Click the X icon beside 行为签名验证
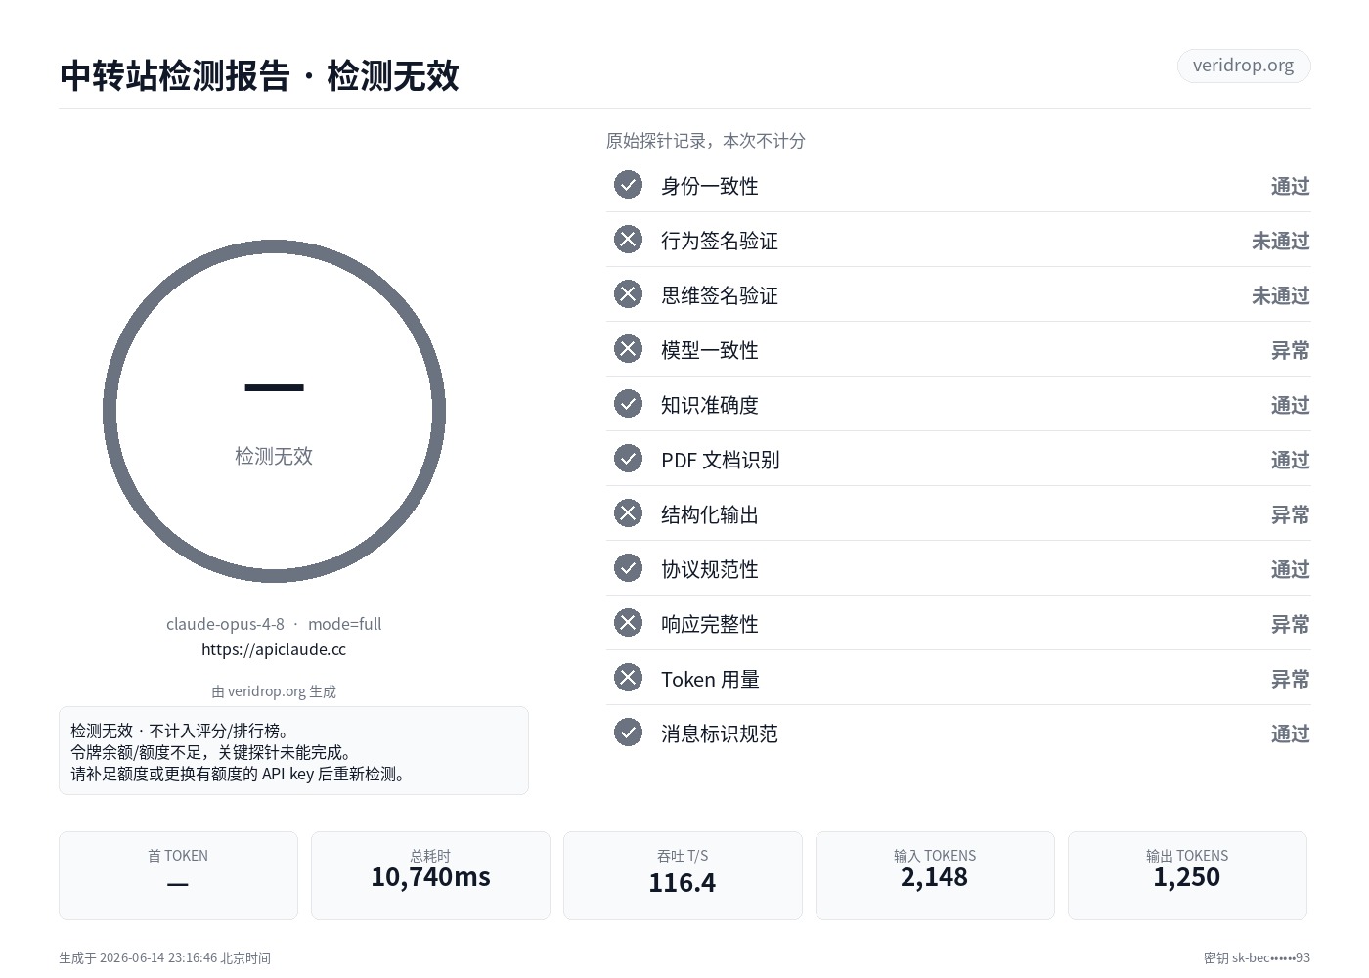 (628, 240)
